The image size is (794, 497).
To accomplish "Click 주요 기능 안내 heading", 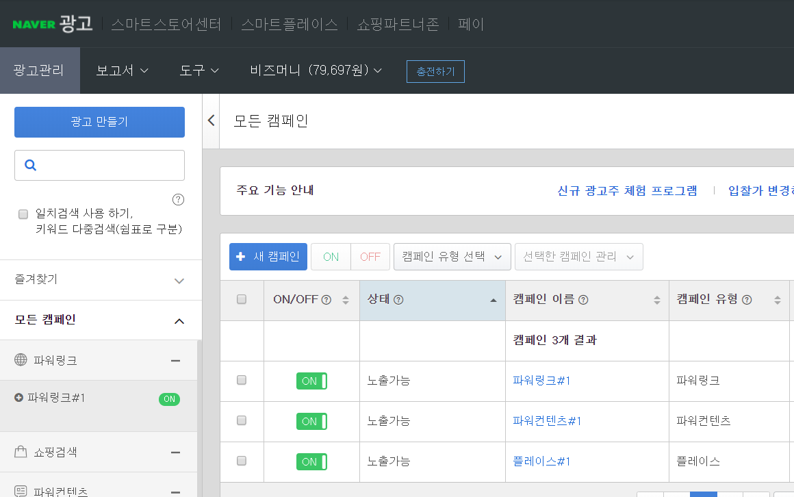I will point(275,190).
